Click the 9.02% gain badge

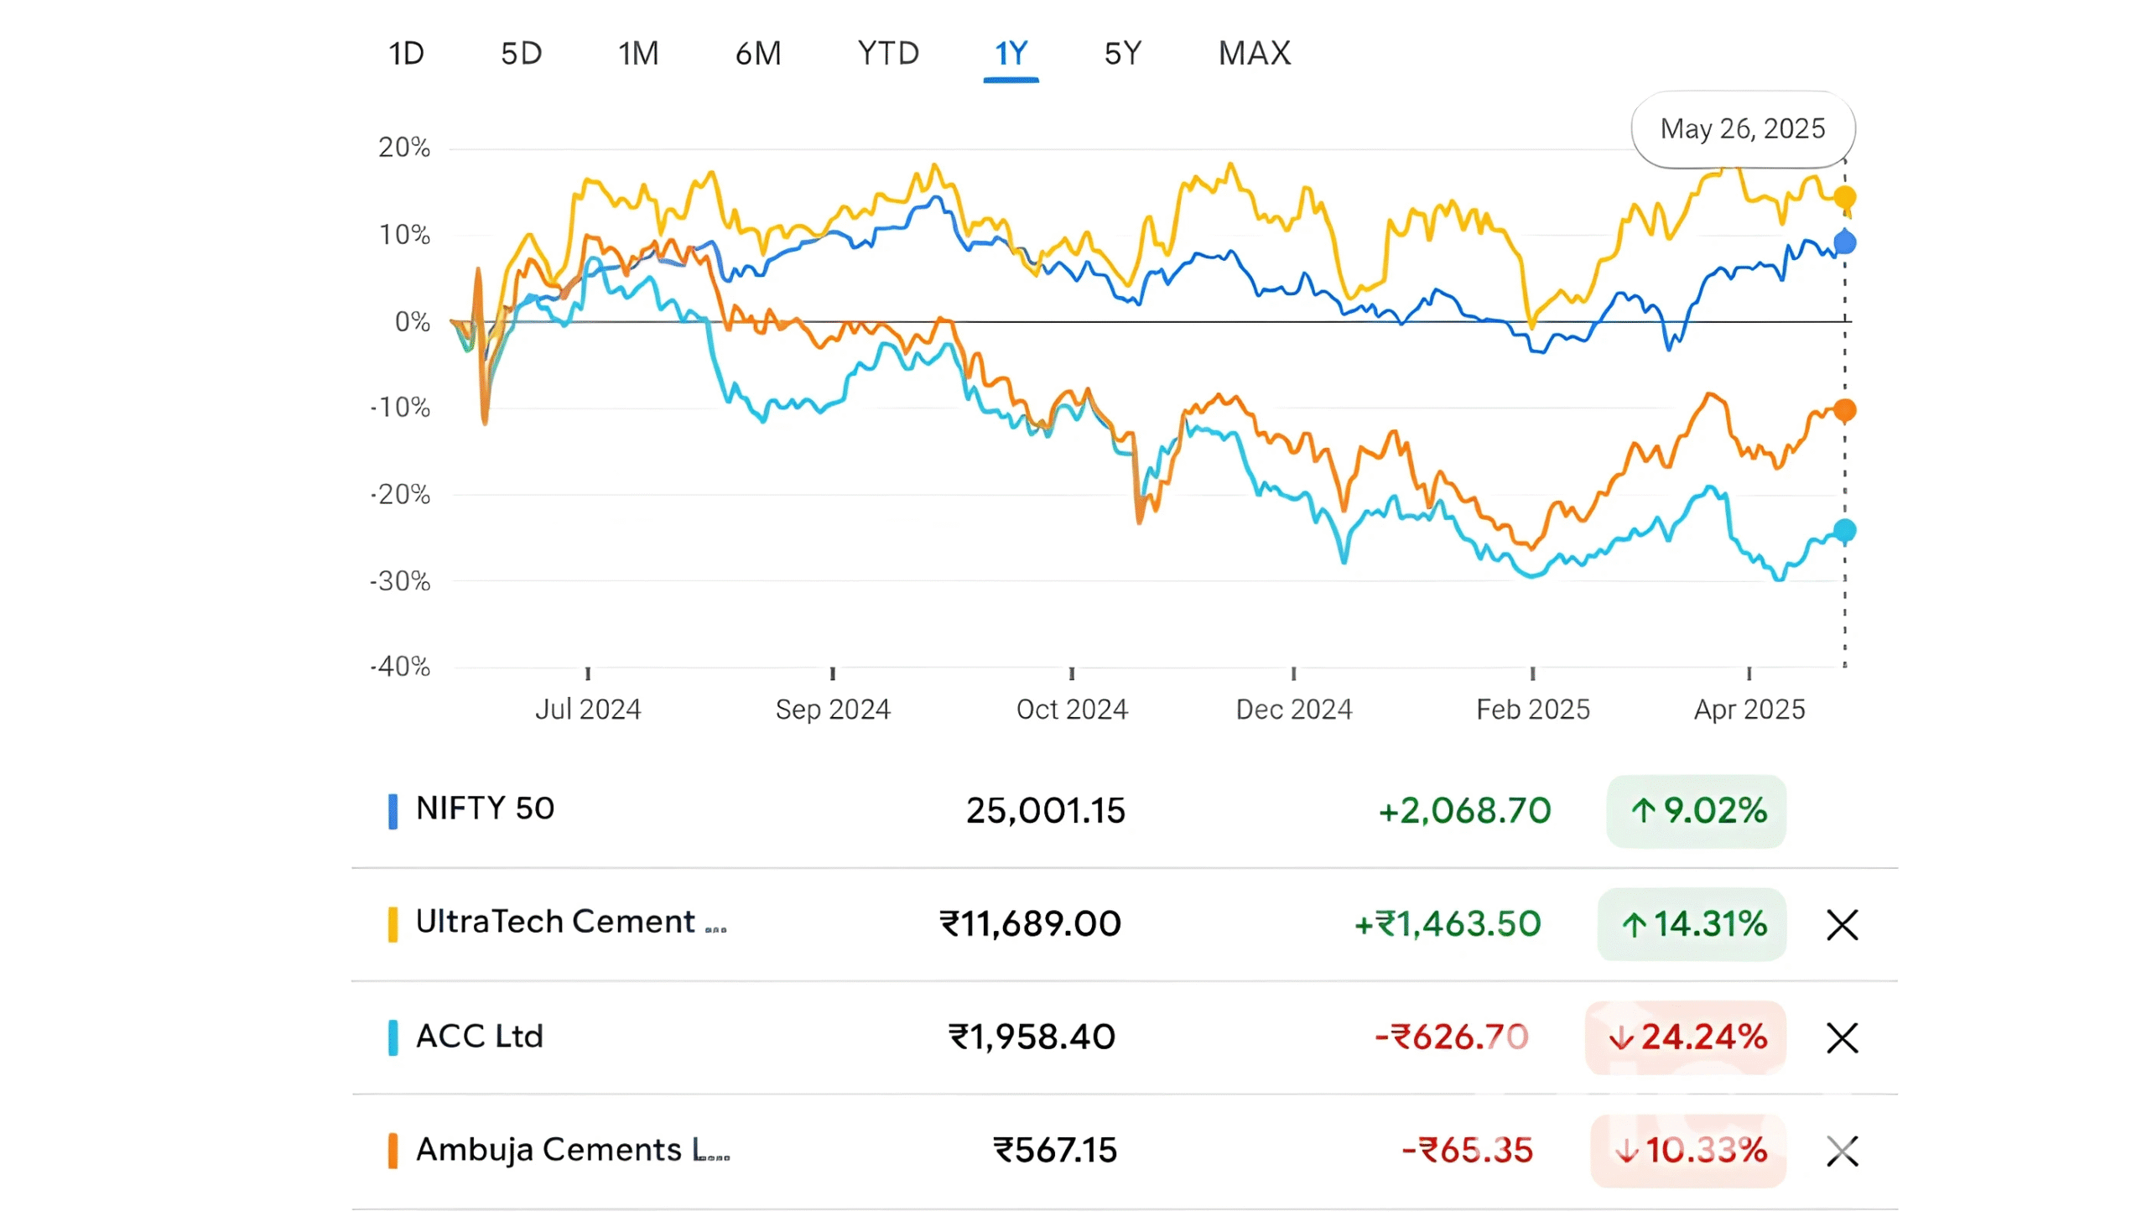click(1695, 811)
